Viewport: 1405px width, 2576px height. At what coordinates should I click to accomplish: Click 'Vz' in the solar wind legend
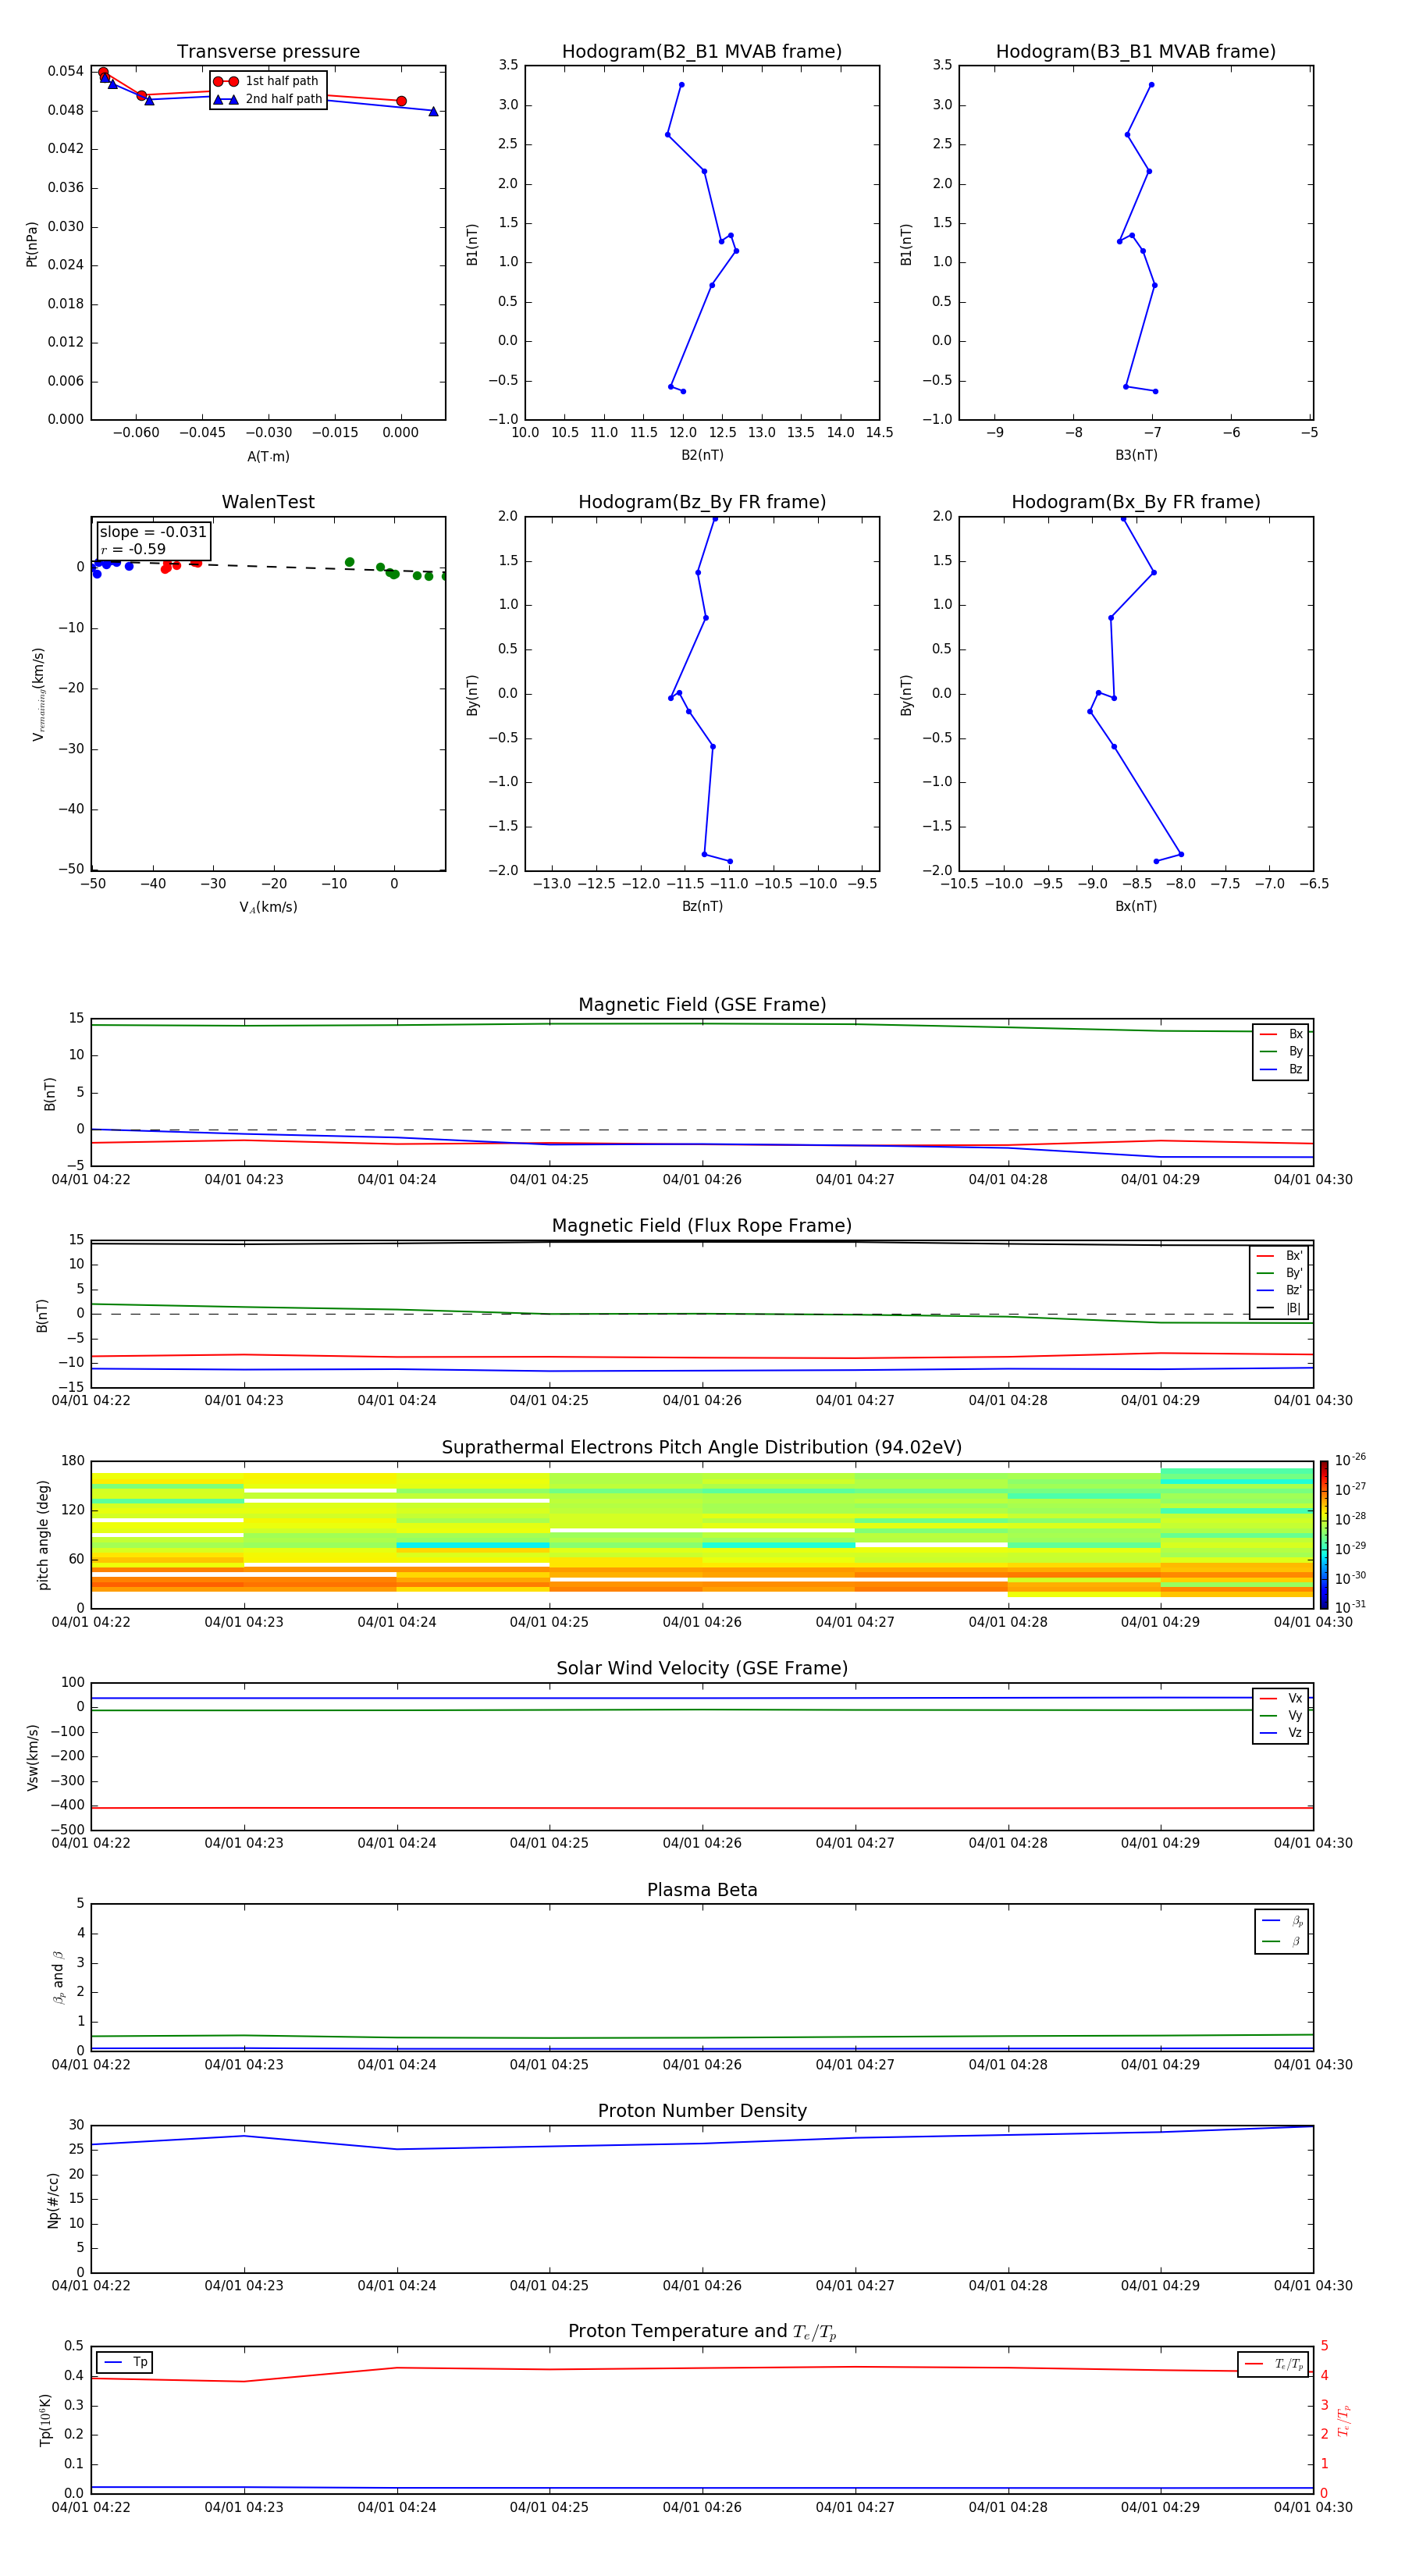click(x=1281, y=1733)
